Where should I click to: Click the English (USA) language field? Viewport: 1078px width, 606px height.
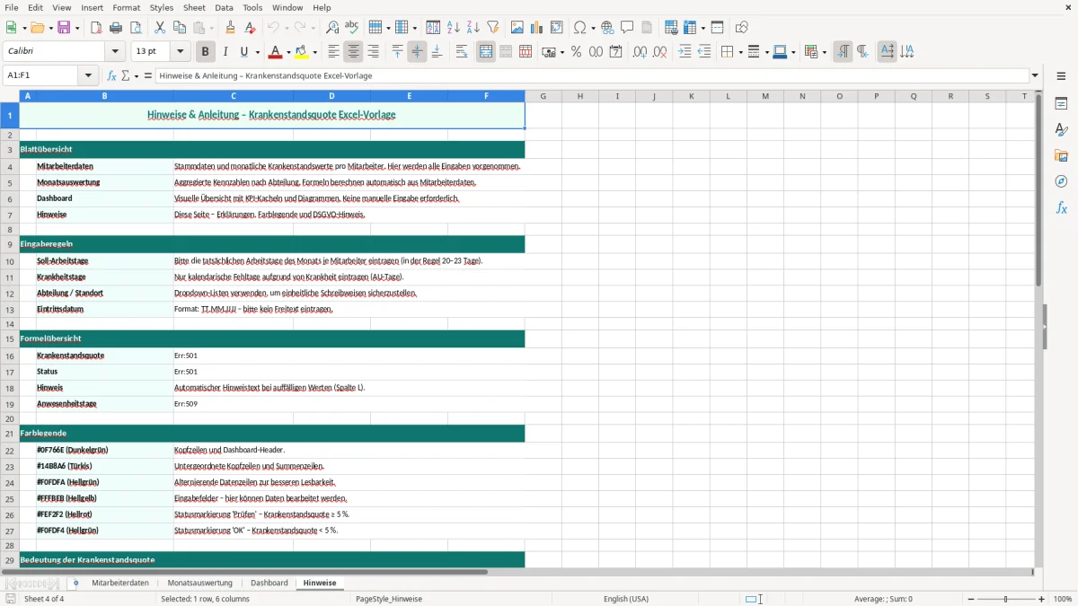click(x=626, y=599)
